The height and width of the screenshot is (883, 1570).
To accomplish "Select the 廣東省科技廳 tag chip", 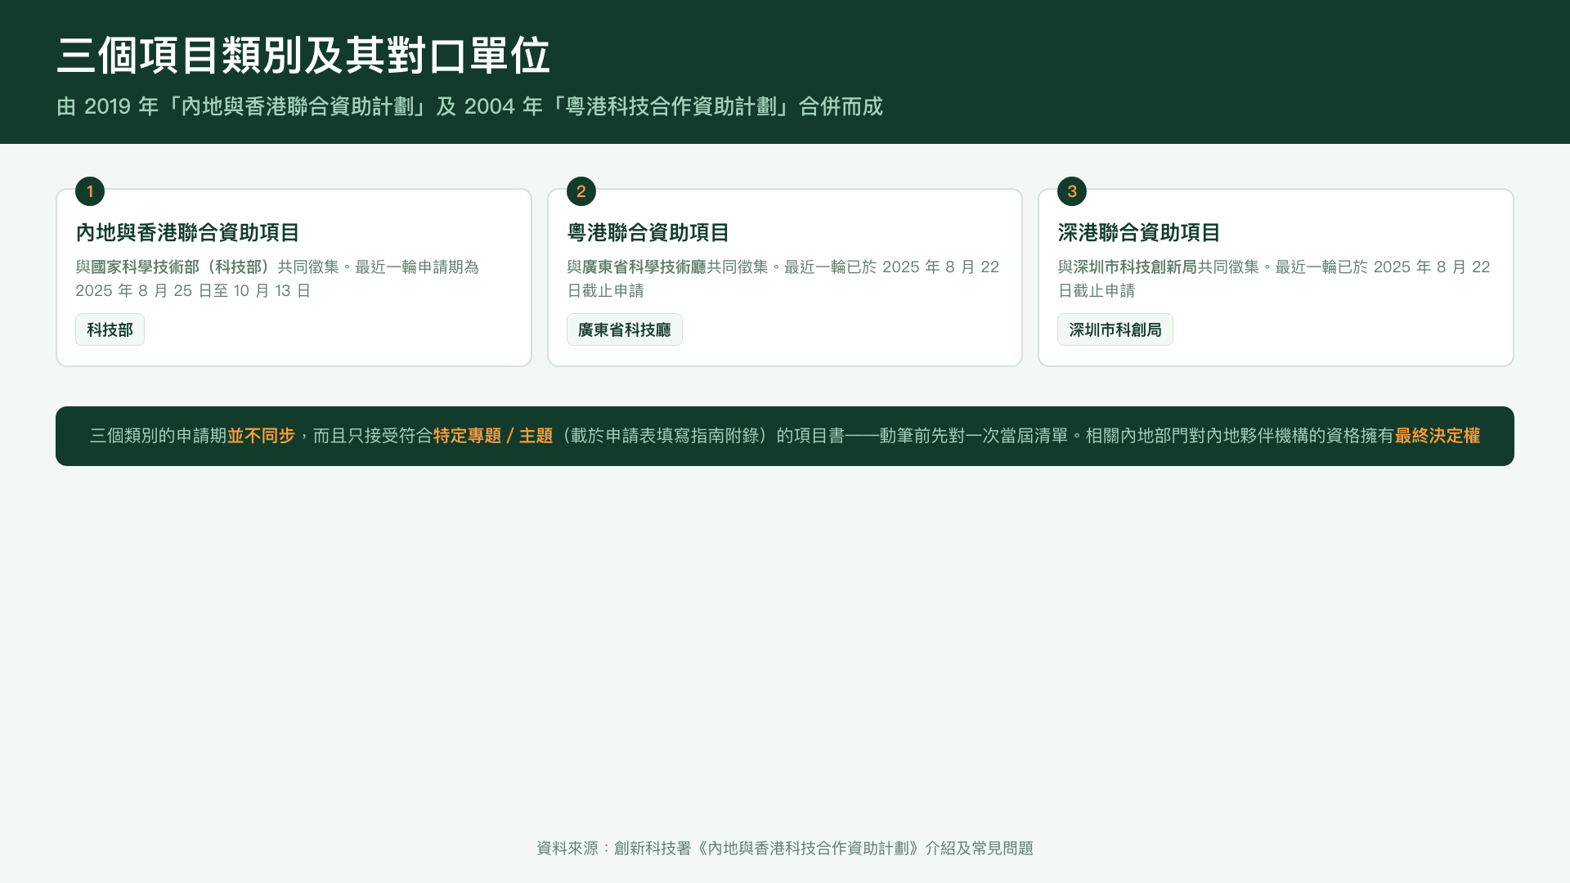I will tap(624, 329).
